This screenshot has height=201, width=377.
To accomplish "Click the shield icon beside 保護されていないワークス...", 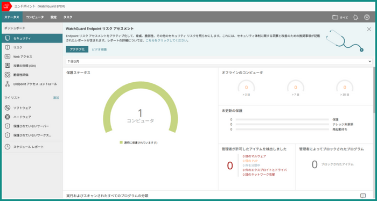I will (8, 135).
